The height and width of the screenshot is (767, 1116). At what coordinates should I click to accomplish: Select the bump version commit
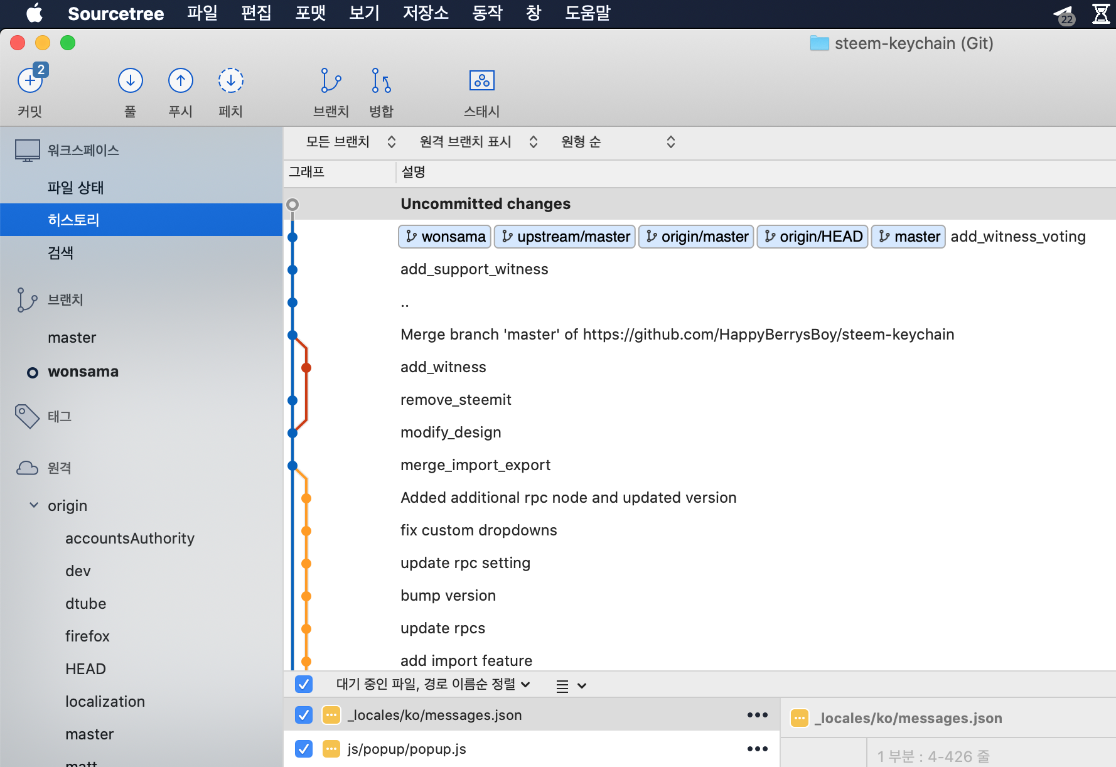tap(699, 596)
